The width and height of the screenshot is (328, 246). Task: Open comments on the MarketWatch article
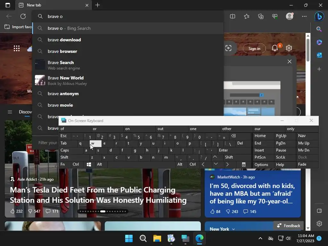pos(250,211)
